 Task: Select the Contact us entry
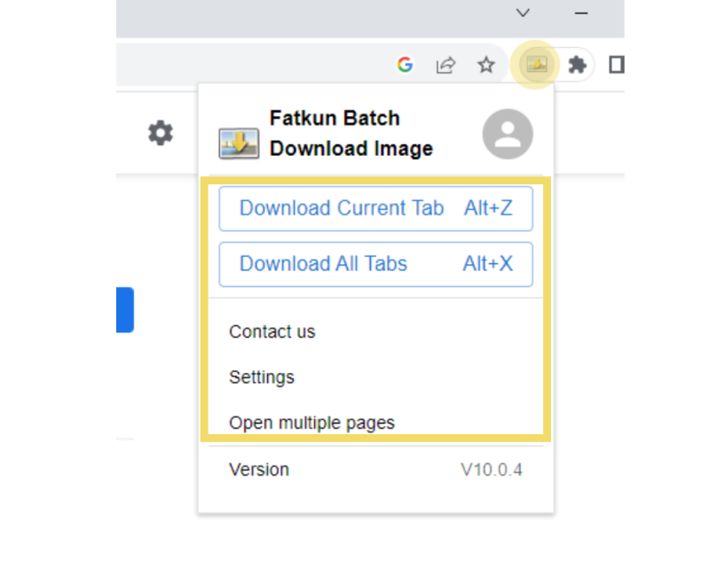pyautogui.click(x=272, y=332)
